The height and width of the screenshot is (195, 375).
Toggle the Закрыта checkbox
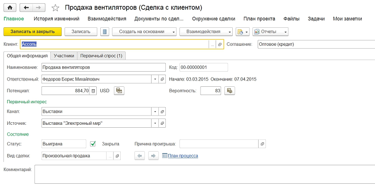point(93,144)
